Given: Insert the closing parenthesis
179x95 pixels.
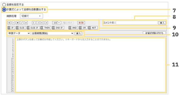Looking at the screenshot, I should pyautogui.click(x=38, y=23).
